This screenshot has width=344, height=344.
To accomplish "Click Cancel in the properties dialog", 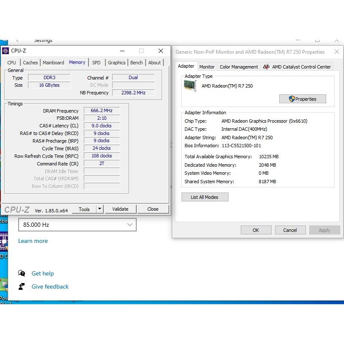I will click(x=290, y=230).
